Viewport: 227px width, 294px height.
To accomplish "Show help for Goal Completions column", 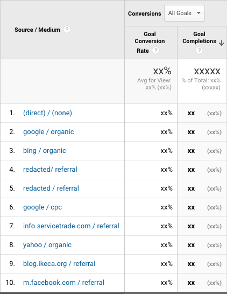I will 199,50.
